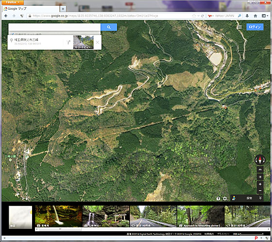Open the waterfall photo thumbnail
This screenshot has height=242, width=272.
tap(58, 216)
